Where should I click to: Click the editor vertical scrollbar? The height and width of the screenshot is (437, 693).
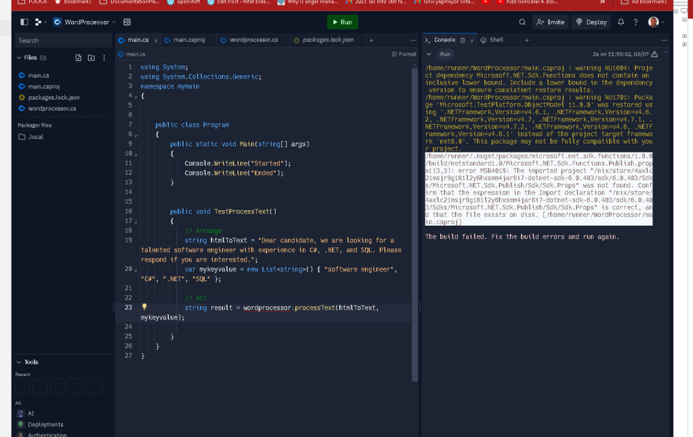[x=415, y=224]
